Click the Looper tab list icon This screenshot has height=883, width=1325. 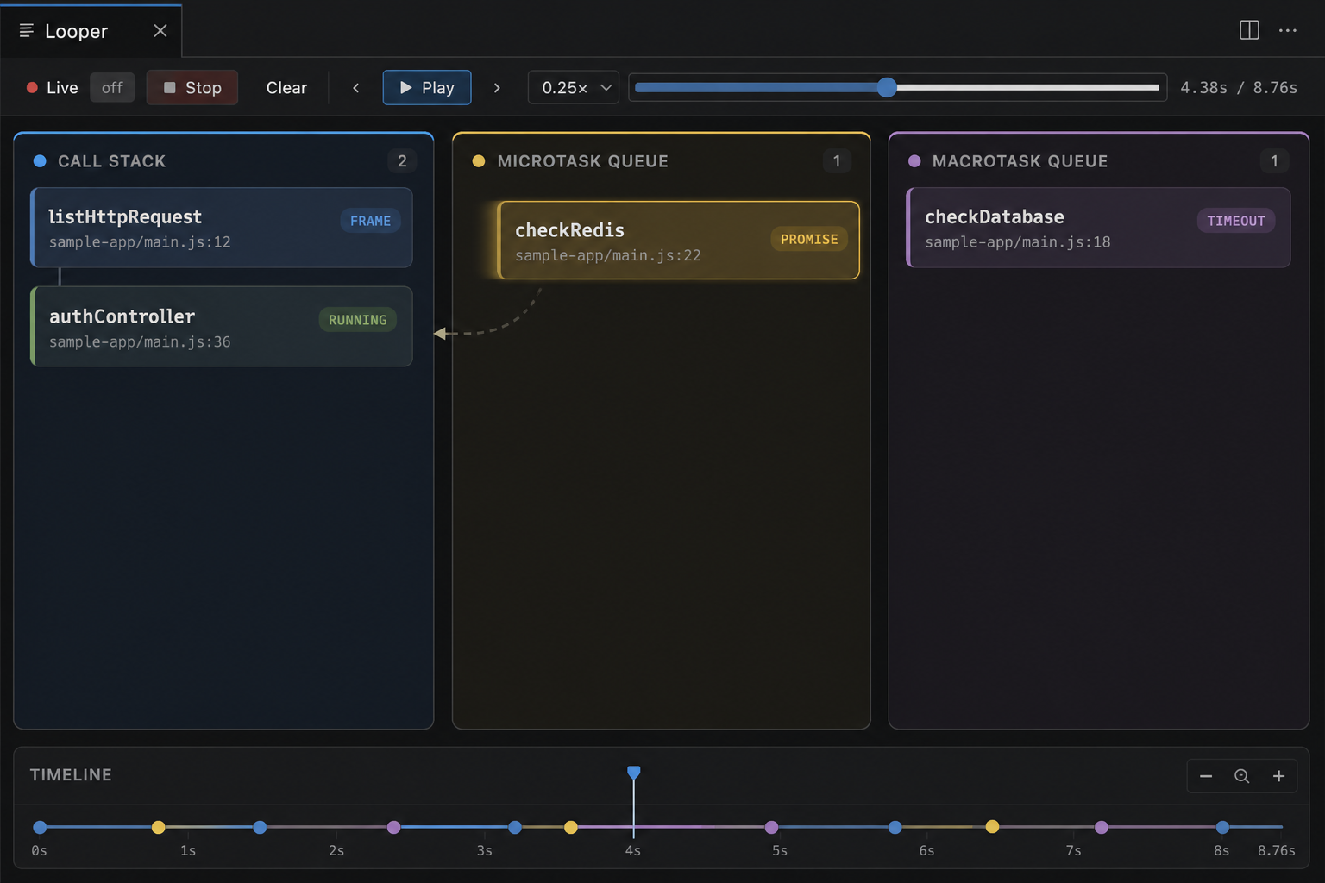[x=27, y=30]
